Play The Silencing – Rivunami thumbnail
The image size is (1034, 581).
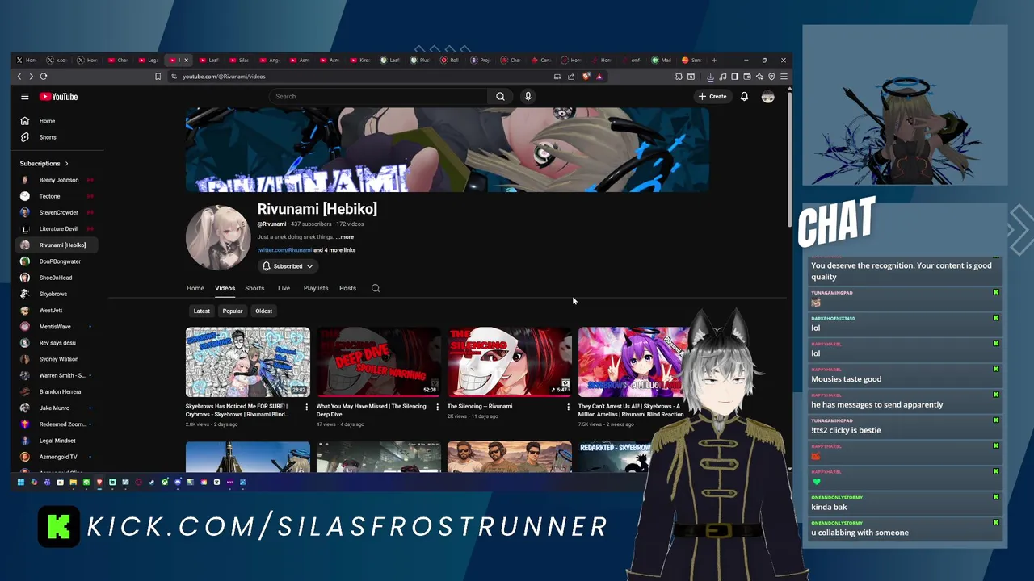click(x=510, y=362)
